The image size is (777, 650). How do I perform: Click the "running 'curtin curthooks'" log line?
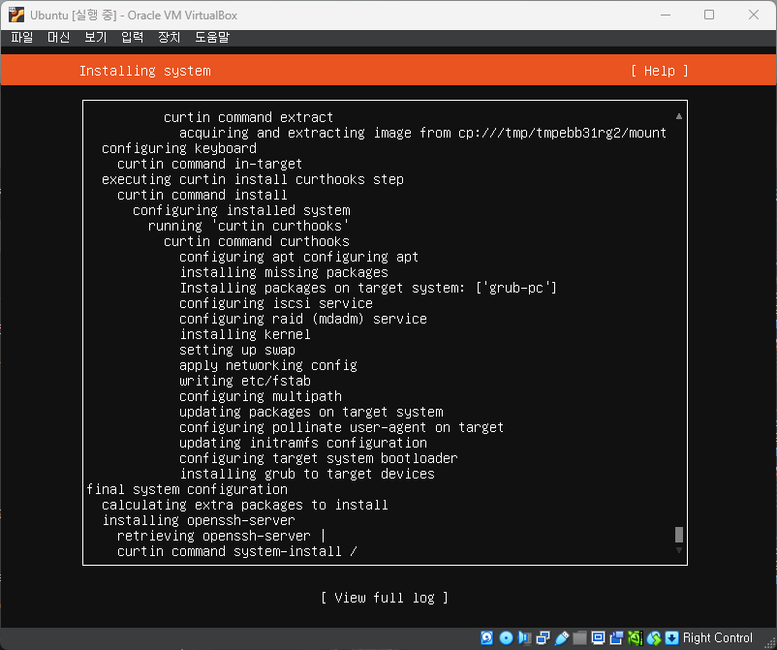[248, 226]
